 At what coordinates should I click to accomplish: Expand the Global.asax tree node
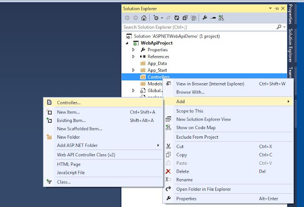click(133, 91)
